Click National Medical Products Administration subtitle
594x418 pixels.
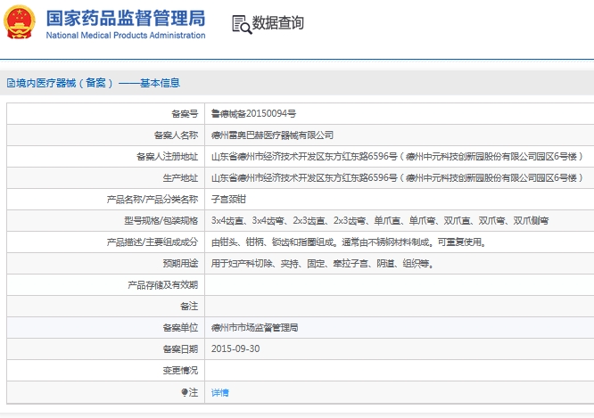[x=126, y=36]
